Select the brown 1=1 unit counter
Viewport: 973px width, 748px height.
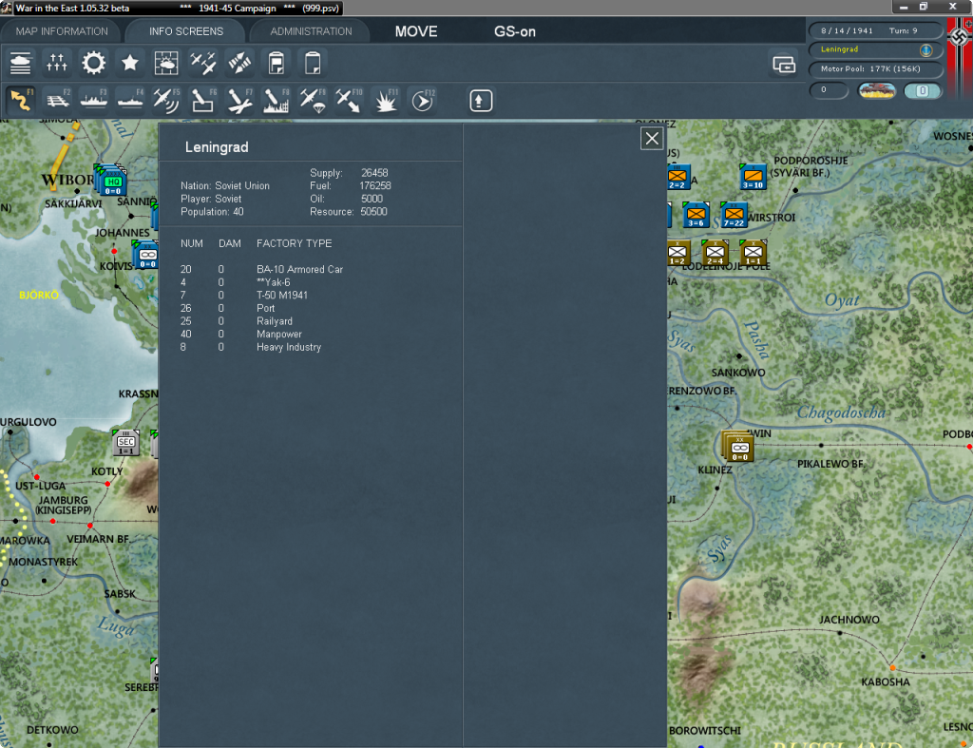[x=753, y=253]
